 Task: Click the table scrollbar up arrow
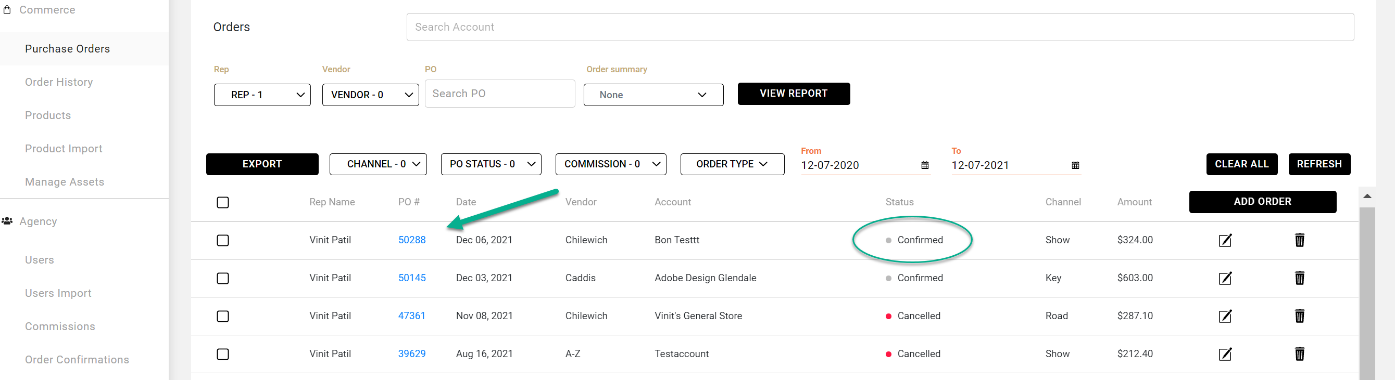pos(1366,196)
